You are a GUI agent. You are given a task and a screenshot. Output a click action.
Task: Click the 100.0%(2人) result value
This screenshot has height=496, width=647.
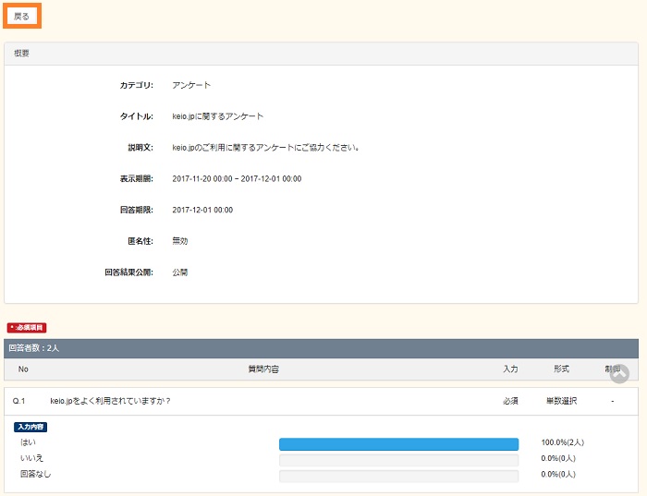(x=562, y=443)
